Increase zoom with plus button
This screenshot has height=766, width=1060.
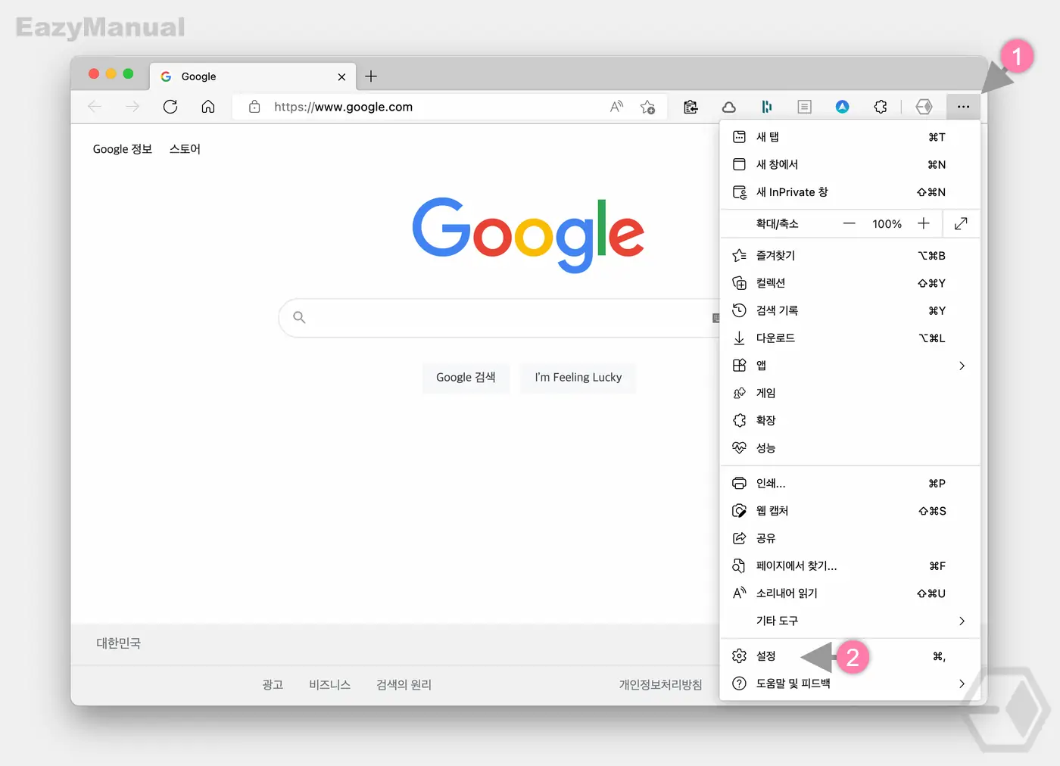click(x=923, y=223)
